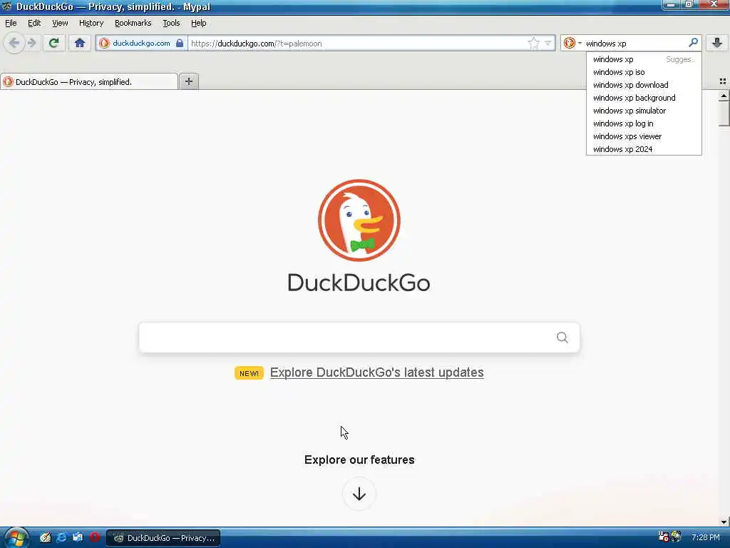Open the File menu
The width and height of the screenshot is (730, 548).
point(11,23)
